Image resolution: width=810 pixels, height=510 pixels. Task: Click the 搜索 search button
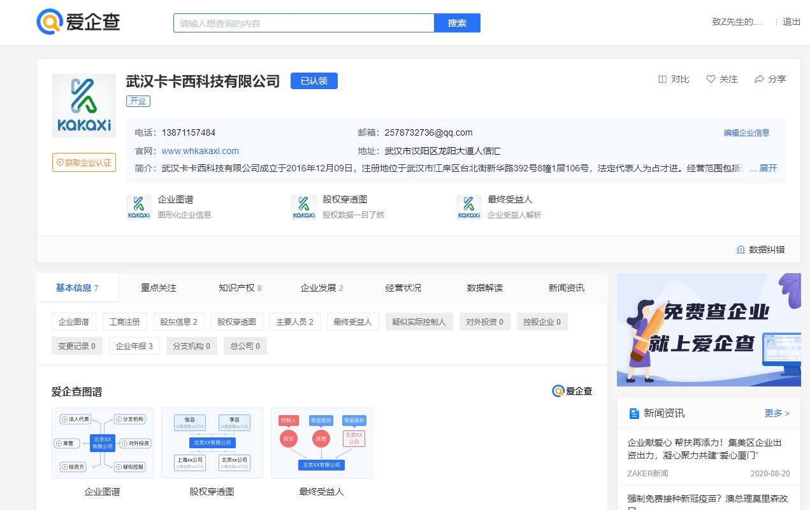(457, 23)
